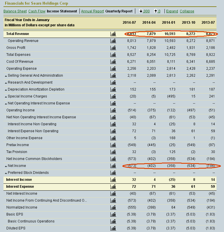Collapse Preferred Stock Dividends triangle
The height and width of the screenshot is (232, 224).
6,173
